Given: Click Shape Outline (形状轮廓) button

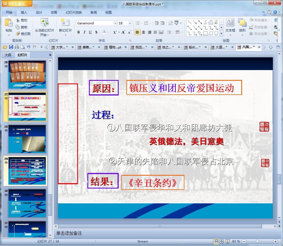Looking at the screenshot, I should point(259,27).
